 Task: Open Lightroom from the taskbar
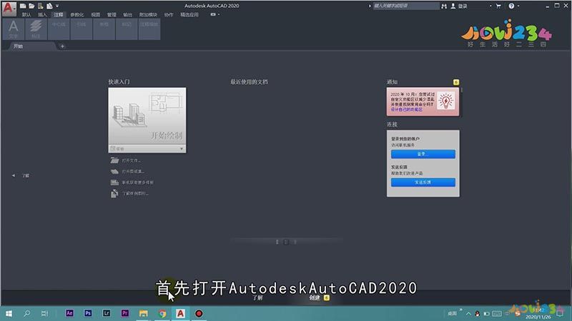click(x=107, y=313)
